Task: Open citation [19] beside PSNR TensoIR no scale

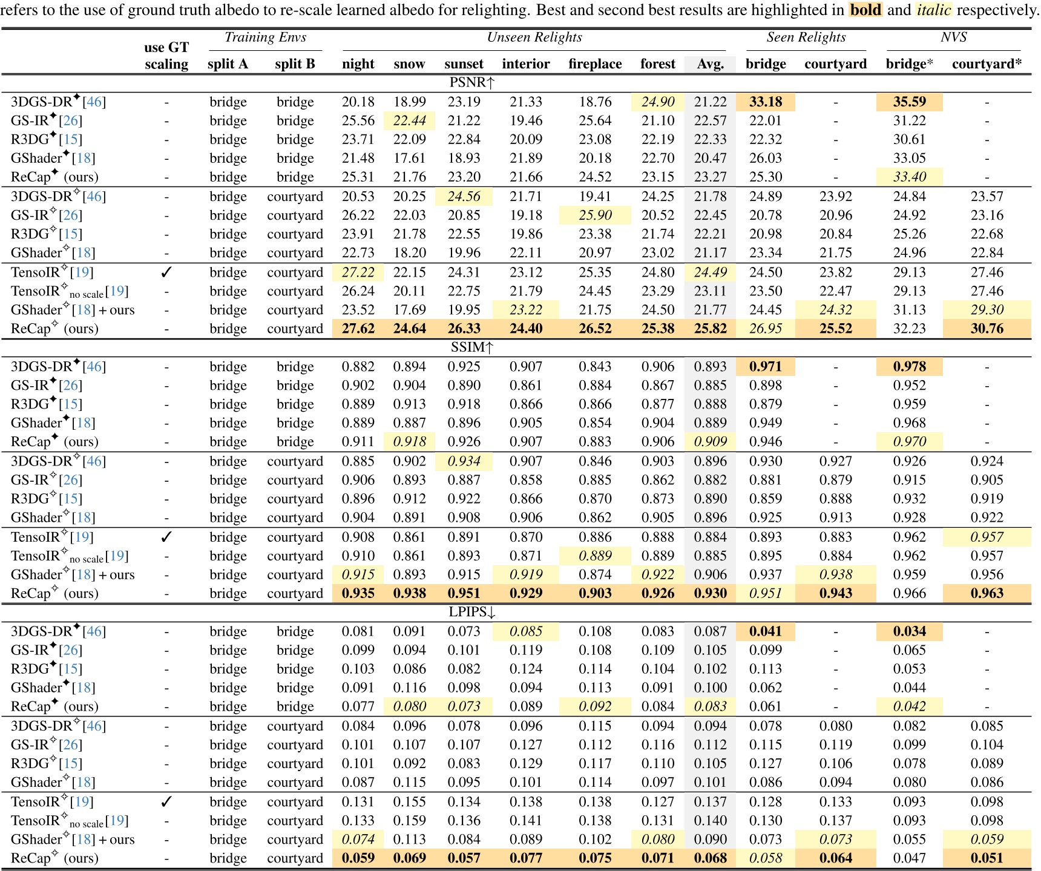Action: pos(117,292)
